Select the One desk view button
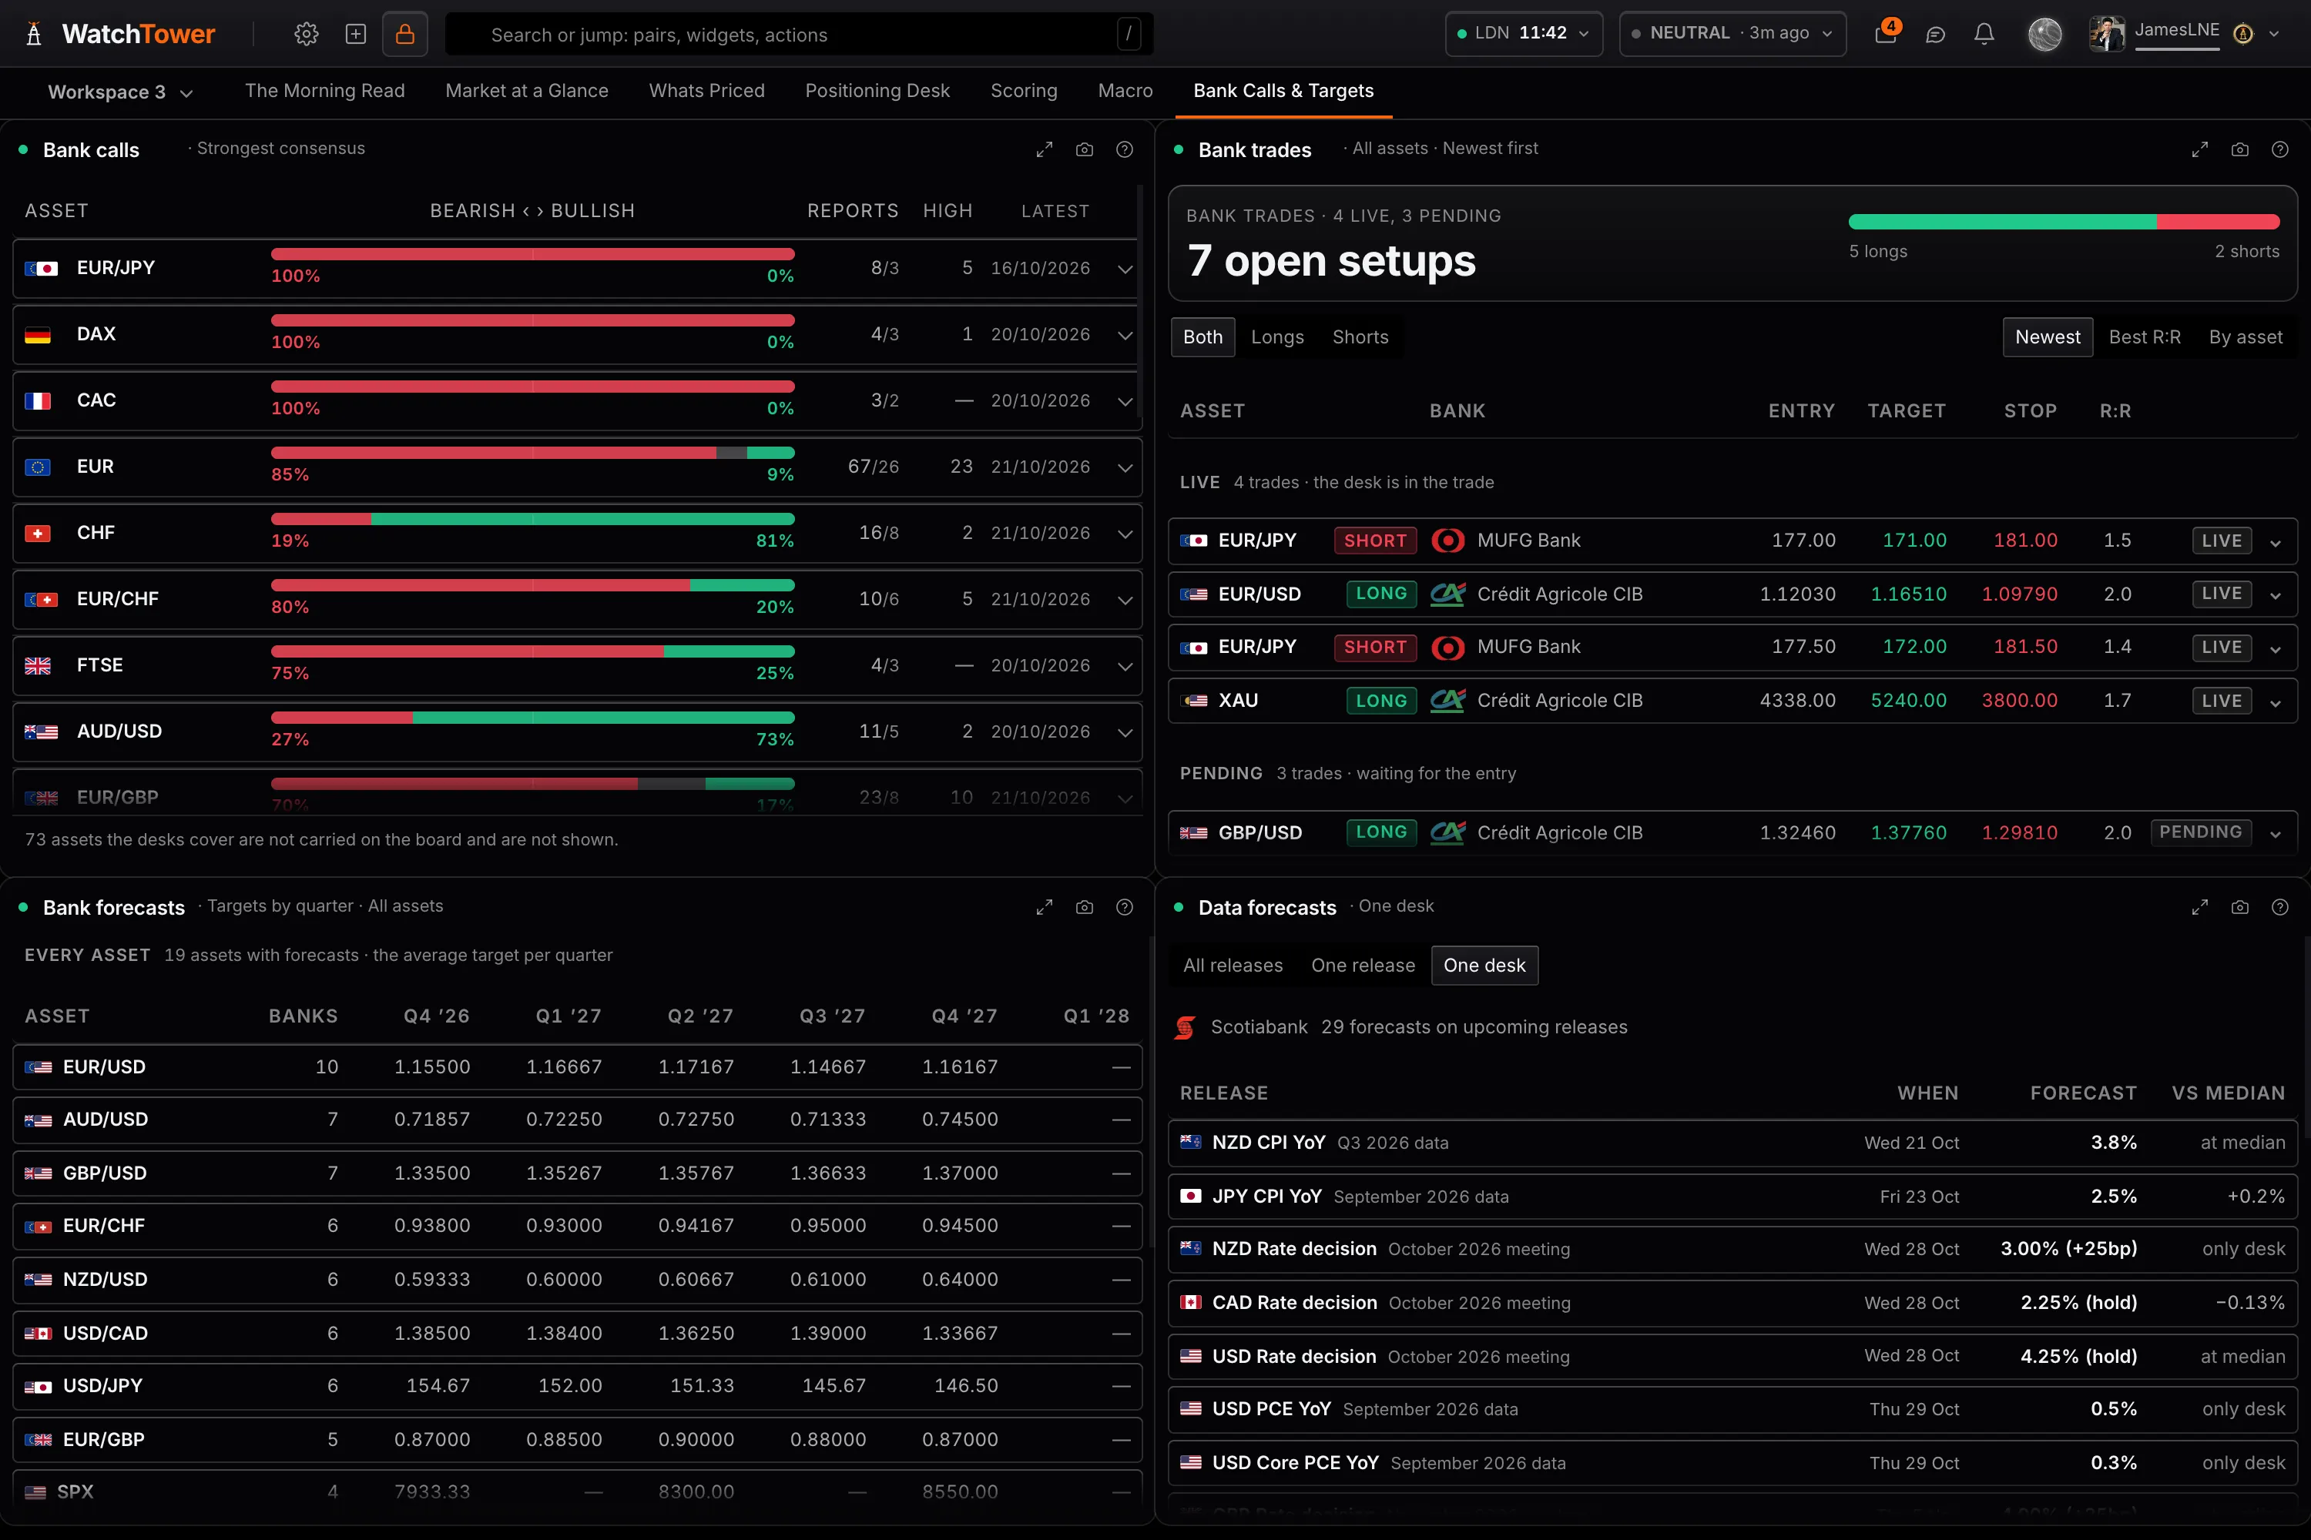Image resolution: width=2311 pixels, height=1540 pixels. point(1484,966)
